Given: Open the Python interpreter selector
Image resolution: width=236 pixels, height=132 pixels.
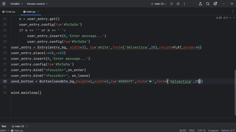Looking at the screenshot, I should click(228, 131).
